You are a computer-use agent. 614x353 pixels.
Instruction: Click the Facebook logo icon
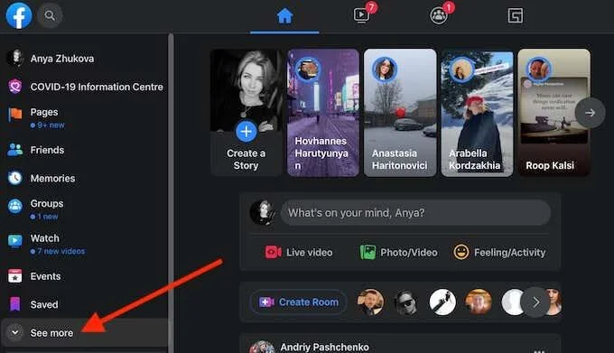[x=19, y=15]
